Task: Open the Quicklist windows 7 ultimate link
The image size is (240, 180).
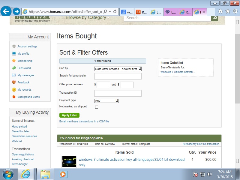Action: pyautogui.click(x=178, y=72)
